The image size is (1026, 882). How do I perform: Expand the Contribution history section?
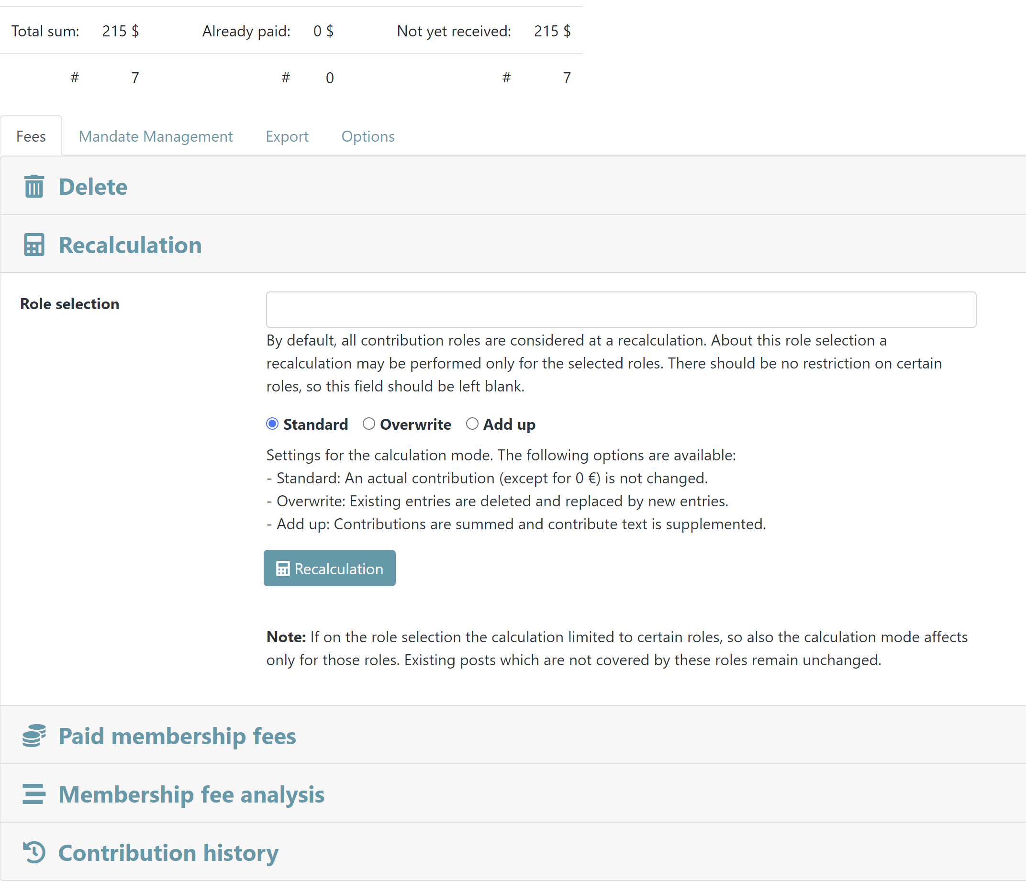point(168,852)
